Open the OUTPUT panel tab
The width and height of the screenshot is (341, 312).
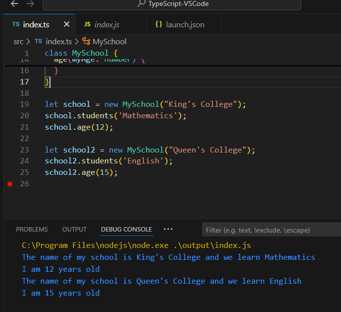(x=74, y=229)
